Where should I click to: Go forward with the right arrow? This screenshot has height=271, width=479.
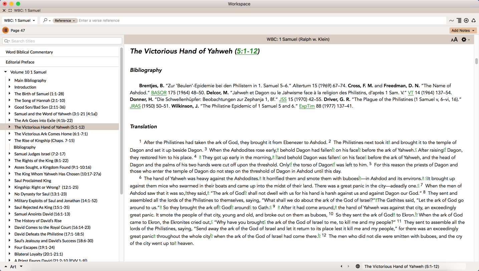point(348,266)
